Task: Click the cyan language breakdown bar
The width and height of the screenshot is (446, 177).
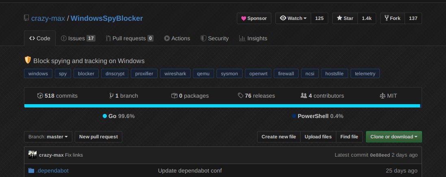Action: (x=222, y=106)
